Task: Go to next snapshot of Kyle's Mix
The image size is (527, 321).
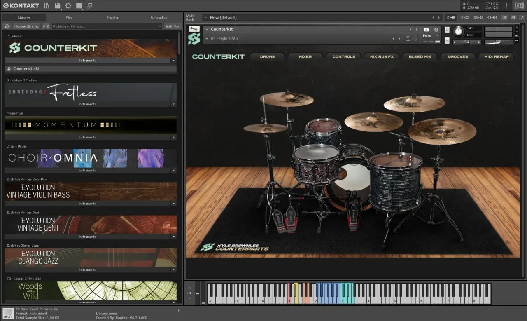Action: click(x=399, y=39)
